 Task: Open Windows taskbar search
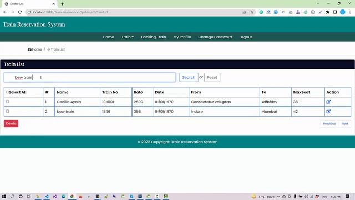pos(12,196)
